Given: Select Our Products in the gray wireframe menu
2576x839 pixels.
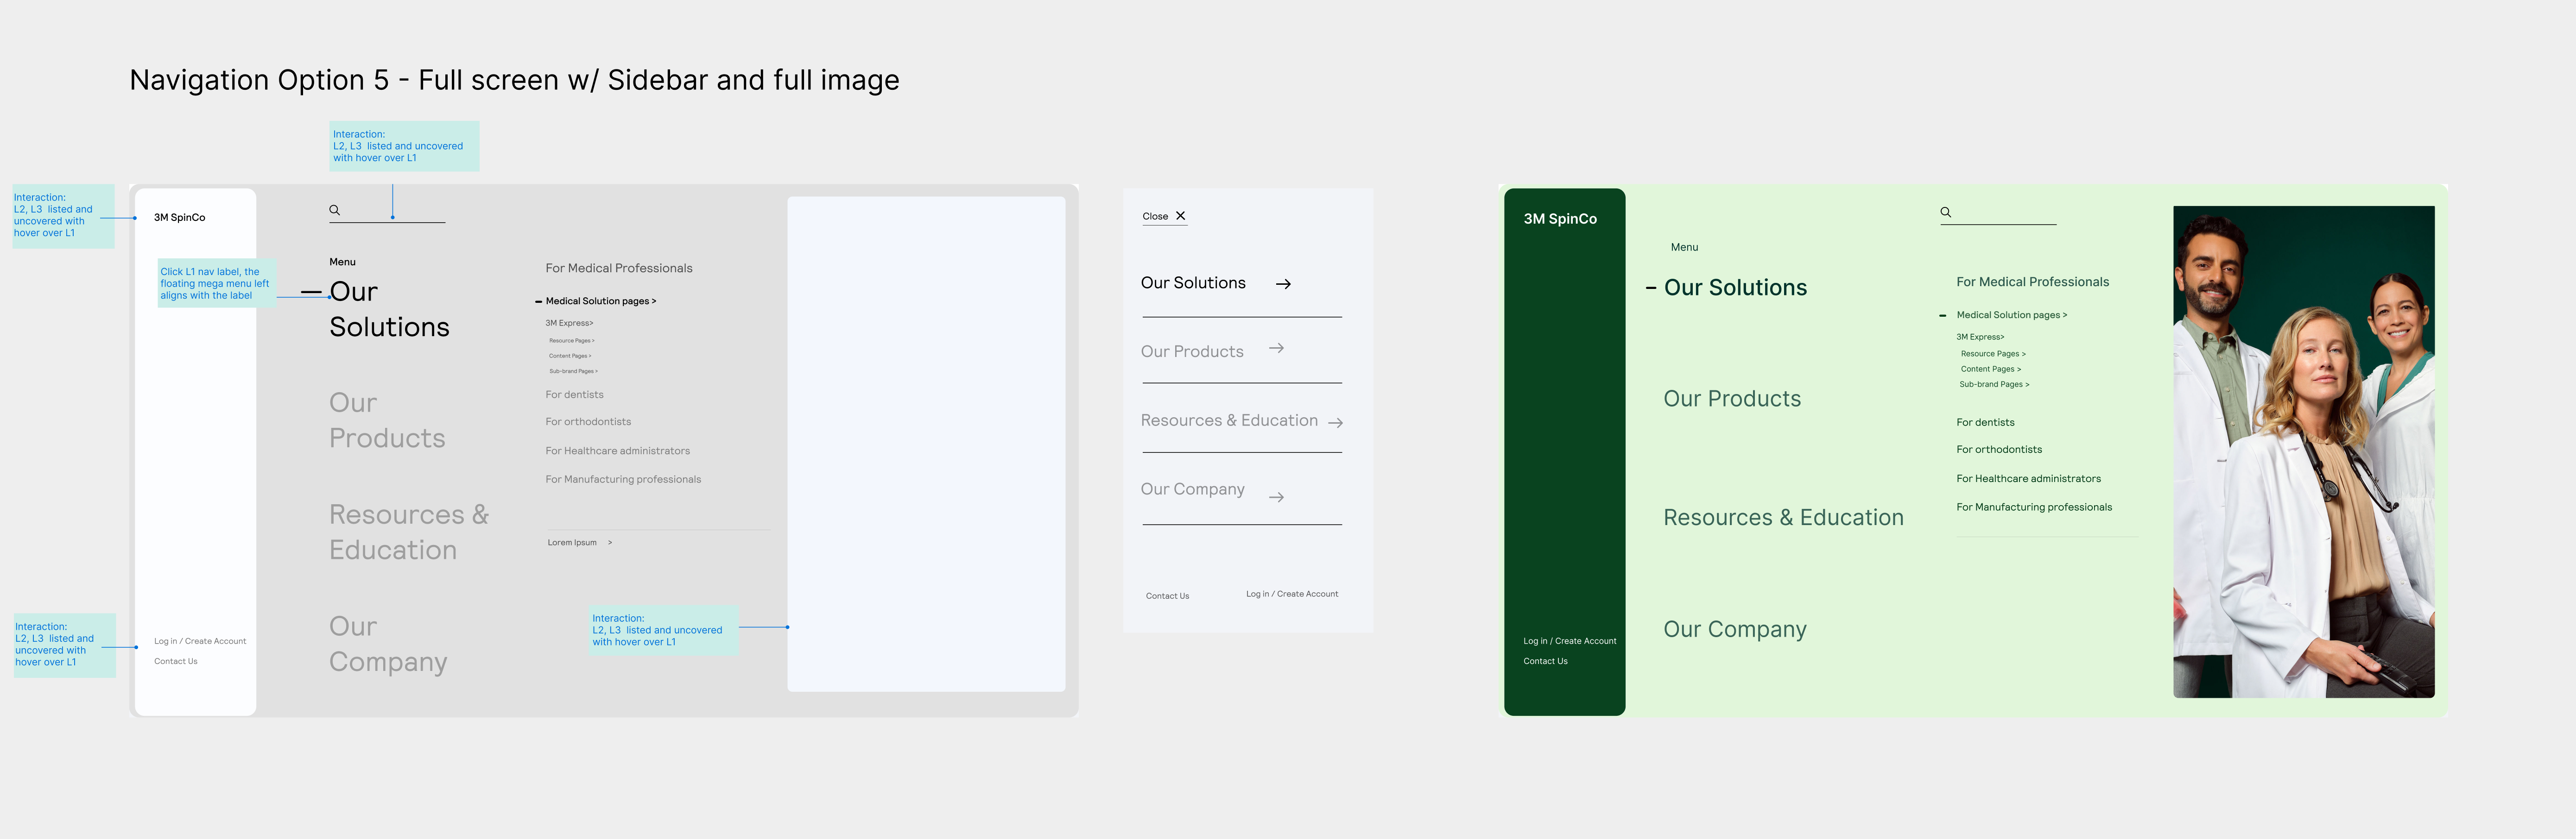Looking at the screenshot, I should (387, 420).
